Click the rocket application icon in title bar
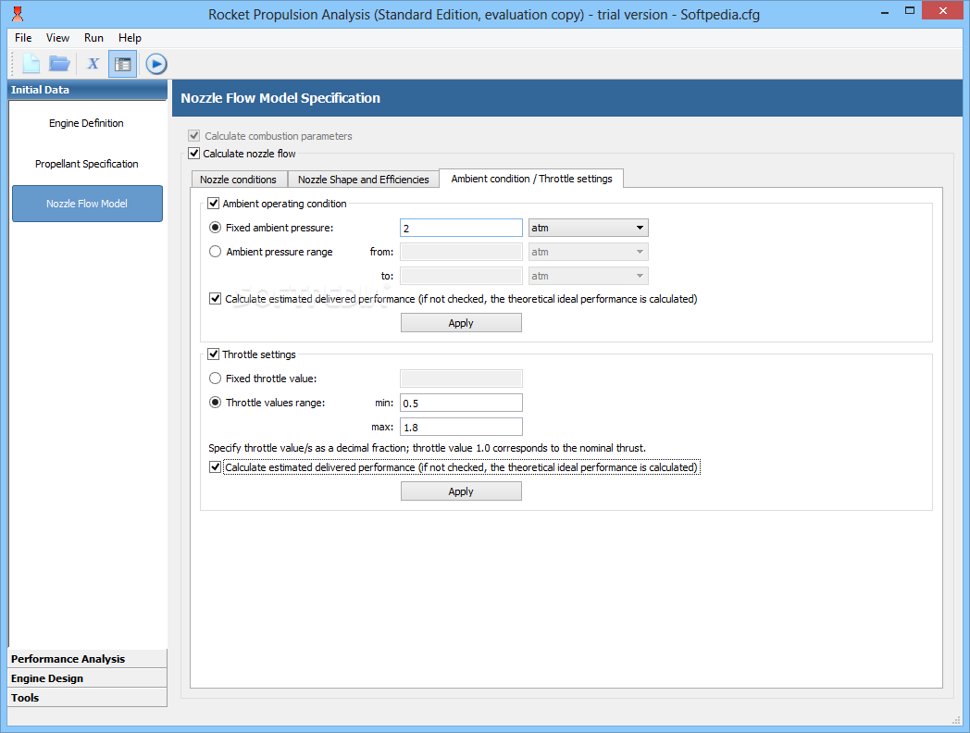The image size is (970, 733). pos(18,14)
